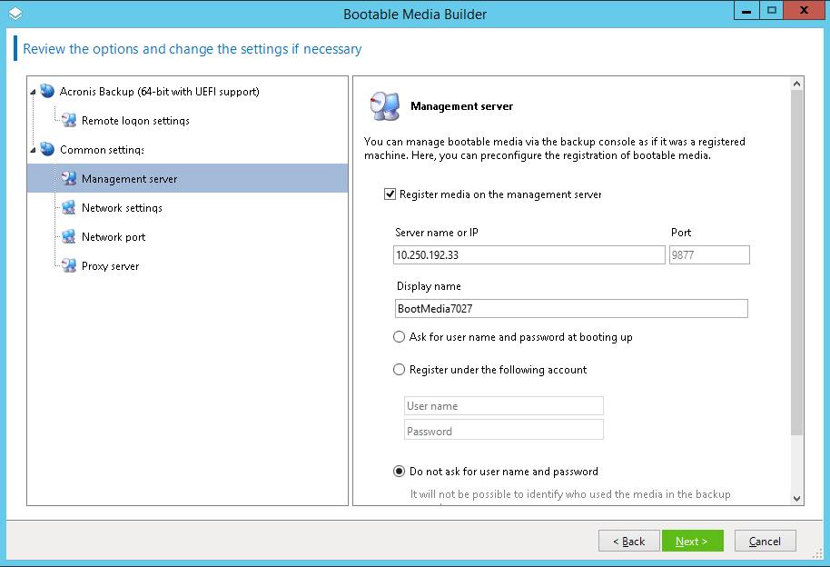This screenshot has height=567, width=830.
Task: Uncheck Register media on the management server
Action: (x=390, y=194)
